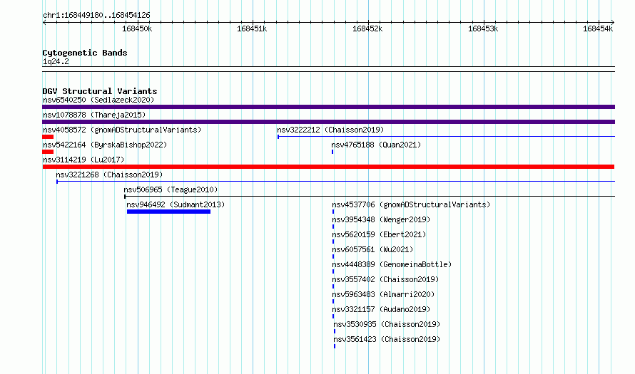
Task: Click the long red nsv3114219 Lu2017 bar
Action: [328, 167]
